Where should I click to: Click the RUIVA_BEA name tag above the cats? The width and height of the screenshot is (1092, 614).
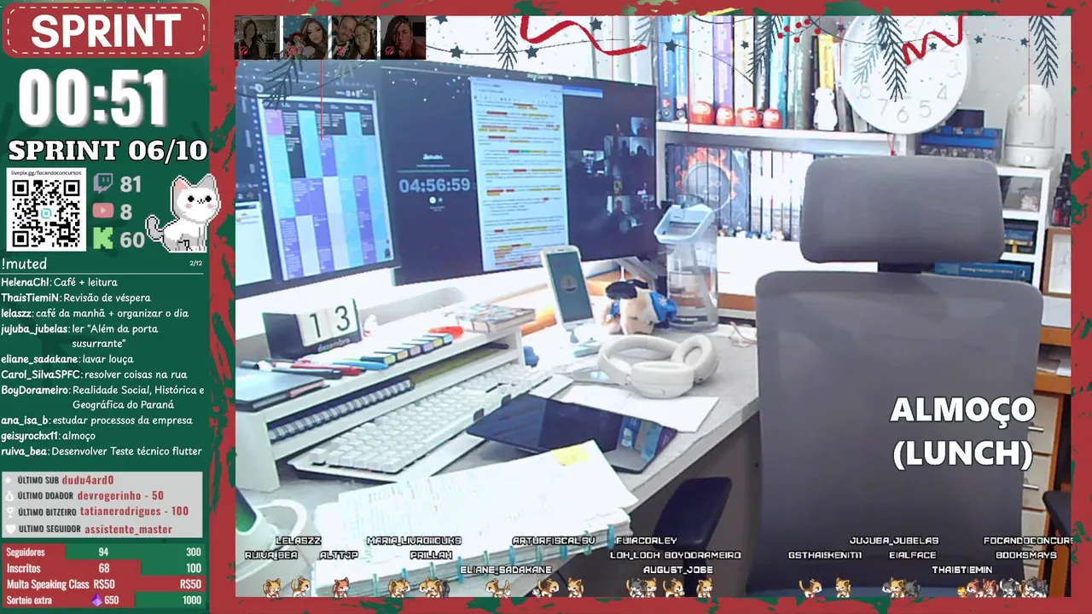[270, 555]
